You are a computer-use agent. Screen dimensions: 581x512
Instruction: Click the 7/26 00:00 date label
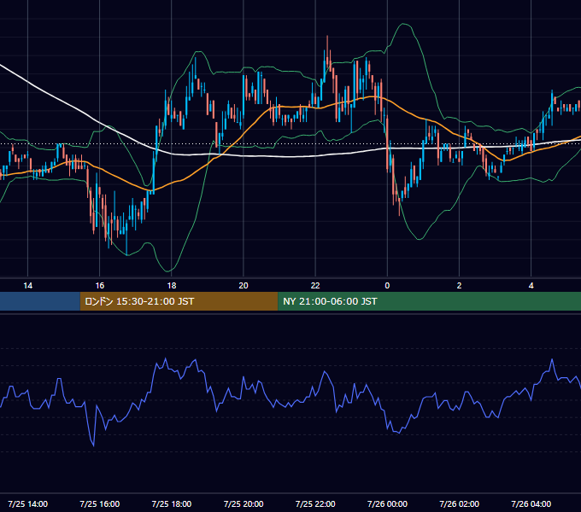coord(387,503)
